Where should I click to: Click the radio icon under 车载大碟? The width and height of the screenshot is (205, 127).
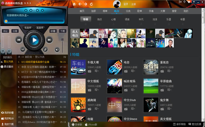[x=90, y=71]
